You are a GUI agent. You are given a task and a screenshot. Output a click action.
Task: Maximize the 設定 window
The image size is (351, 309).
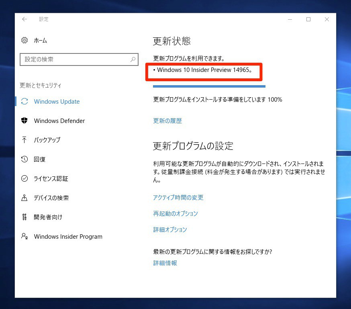click(308, 19)
